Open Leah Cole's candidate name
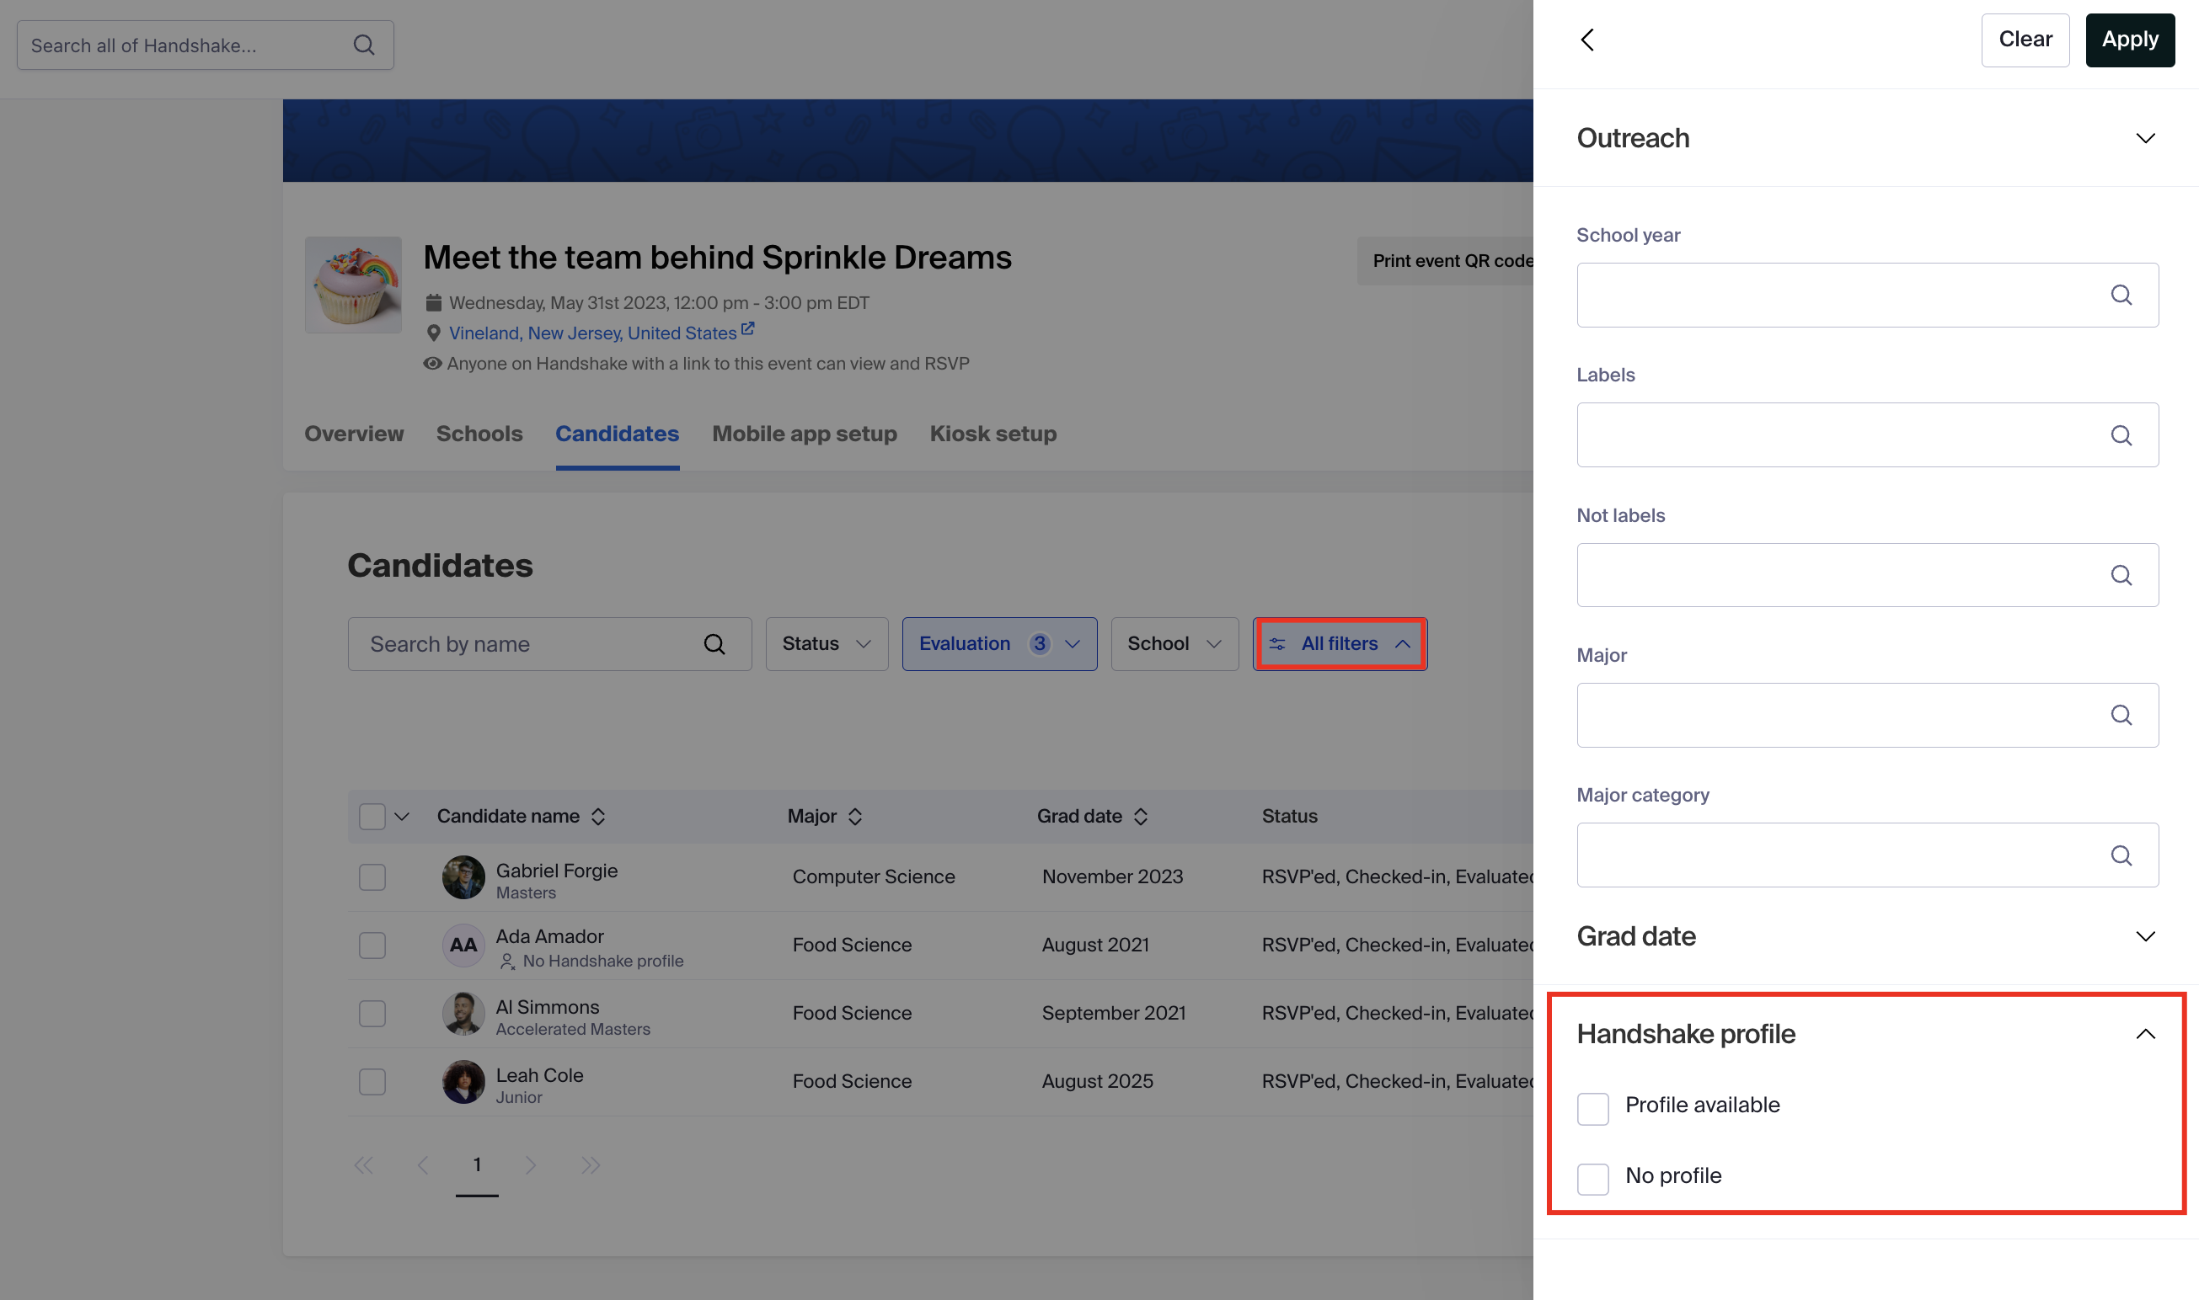 pos(539,1075)
